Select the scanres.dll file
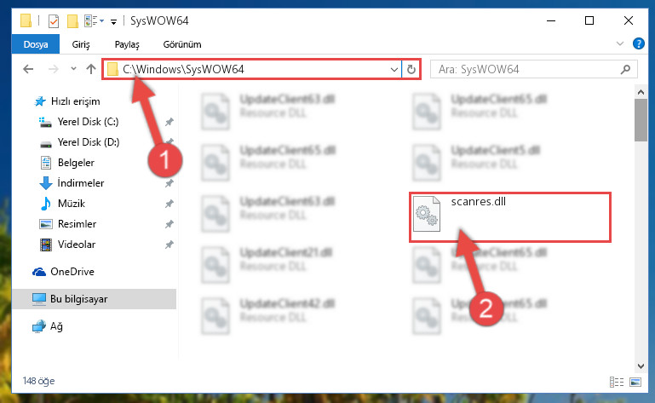The width and height of the screenshot is (655, 403). [x=509, y=217]
